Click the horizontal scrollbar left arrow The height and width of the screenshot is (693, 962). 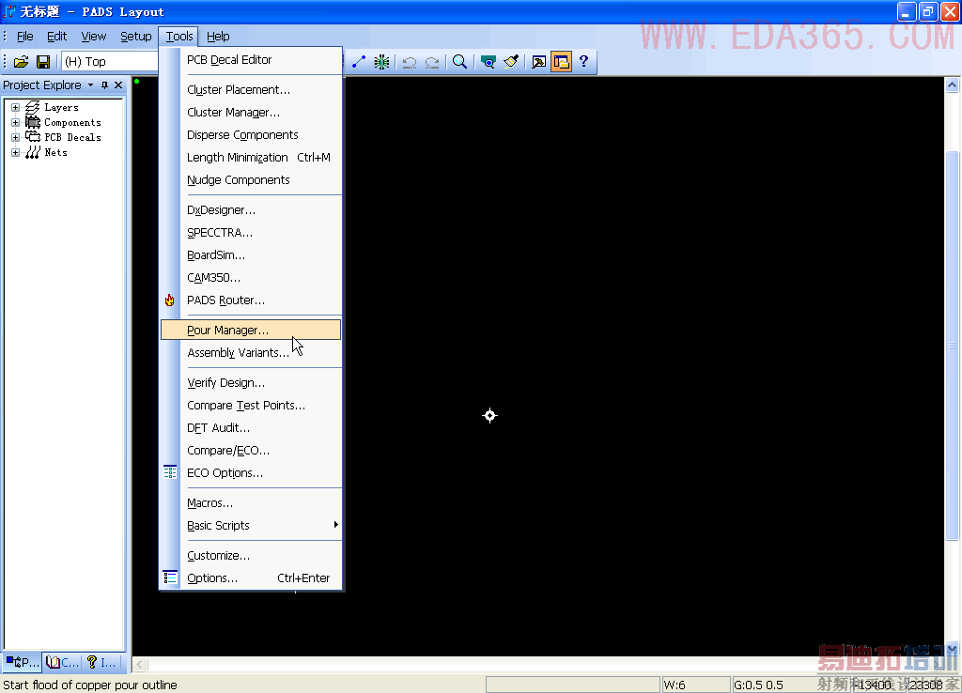tap(140, 664)
